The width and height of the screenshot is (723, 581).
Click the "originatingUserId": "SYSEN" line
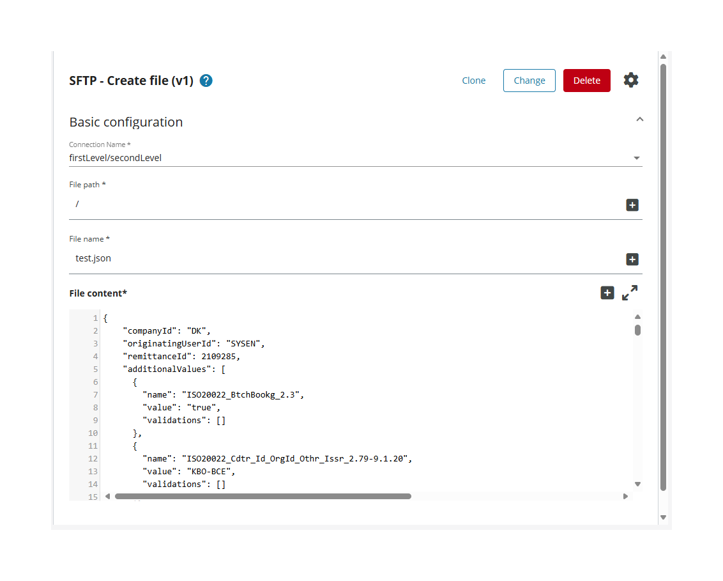(194, 344)
